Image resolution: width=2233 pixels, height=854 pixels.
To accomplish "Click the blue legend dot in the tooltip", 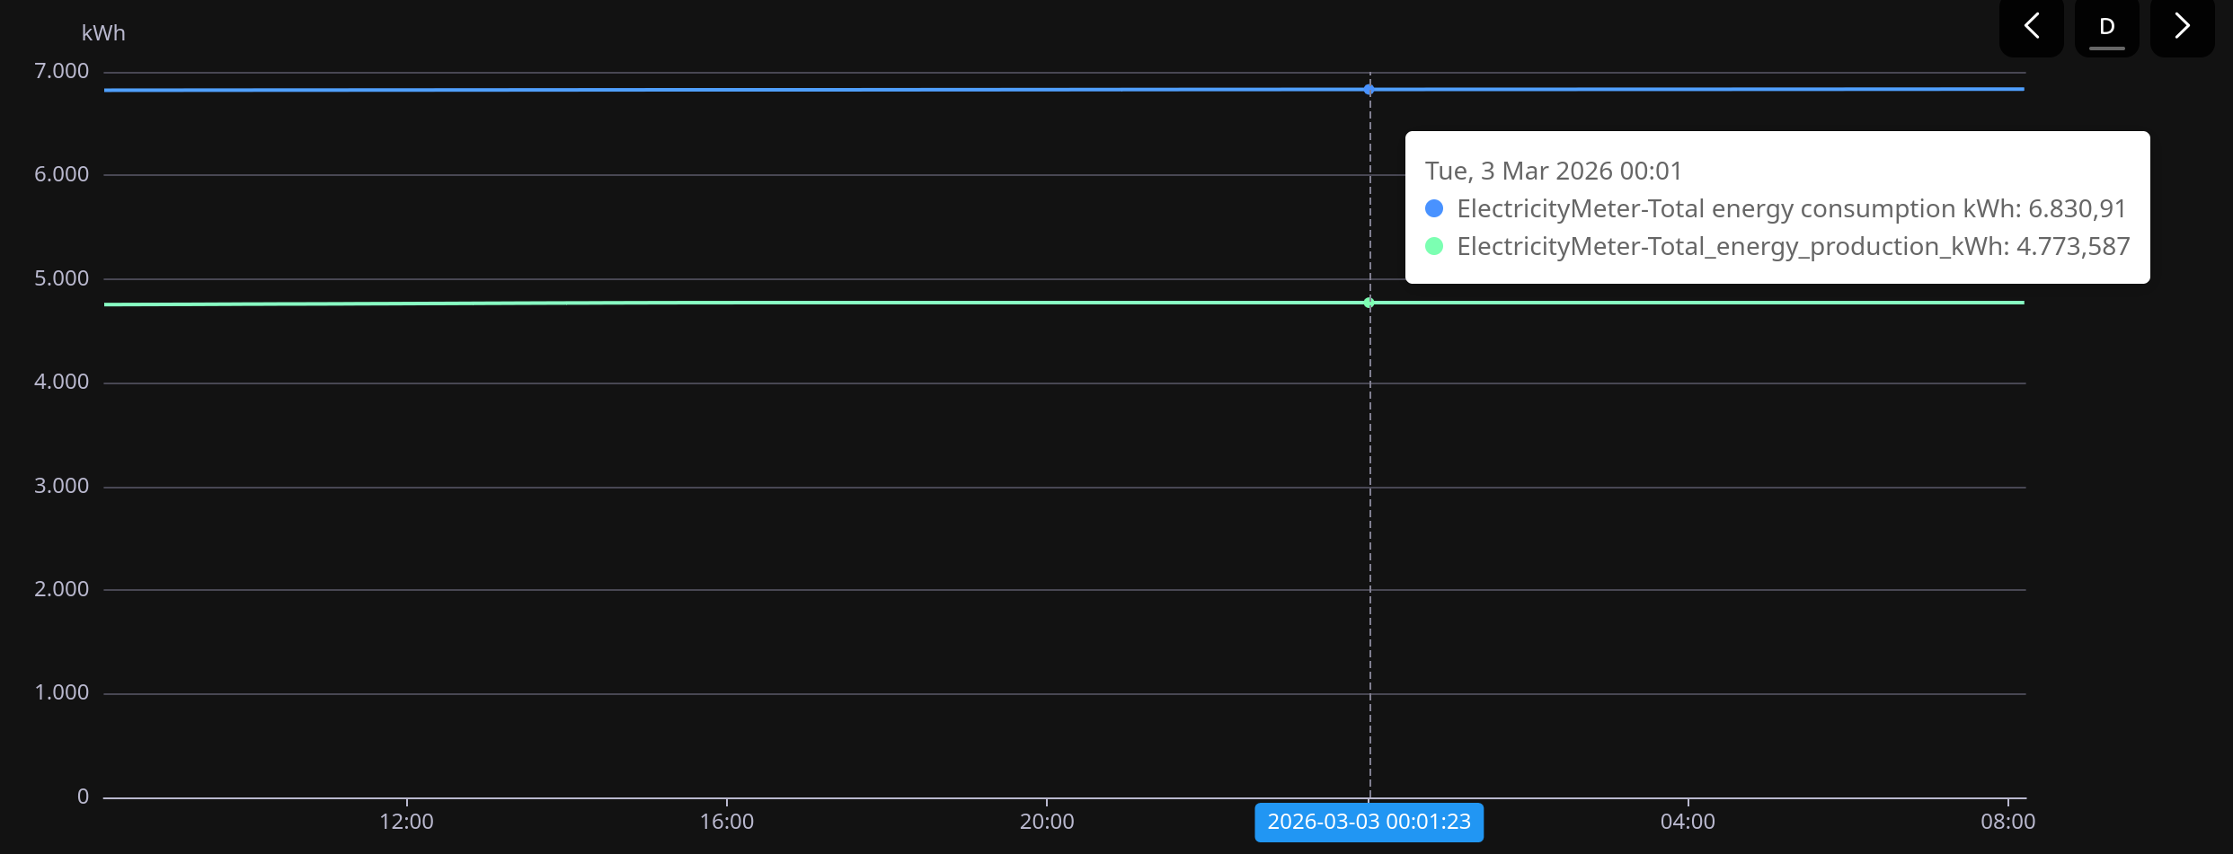I will pos(1434,209).
